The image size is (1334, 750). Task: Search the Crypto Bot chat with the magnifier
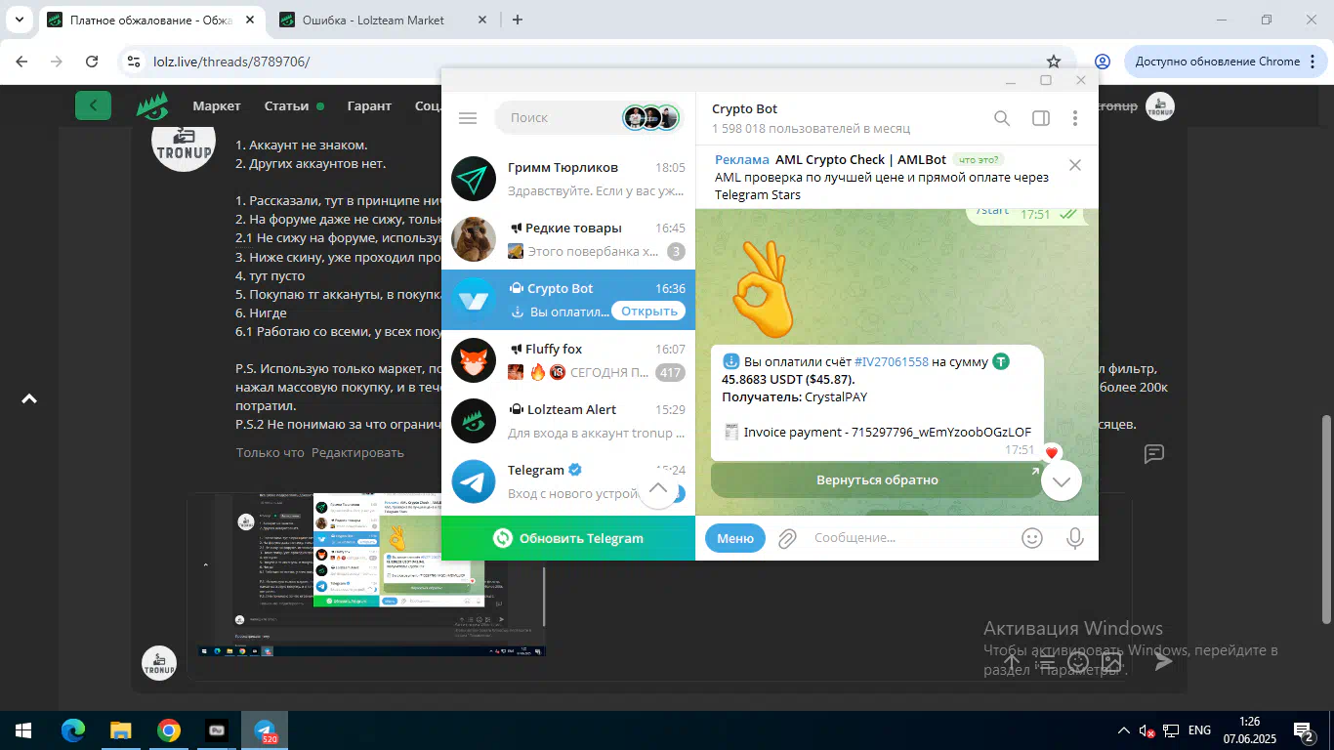pyautogui.click(x=1002, y=118)
